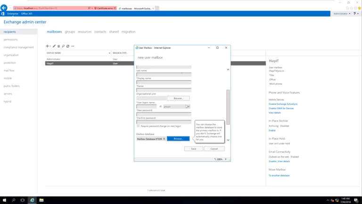Image resolution: width=362 pixels, height=204 pixels.
Task: Save the new user mailbox
Action: (193, 149)
